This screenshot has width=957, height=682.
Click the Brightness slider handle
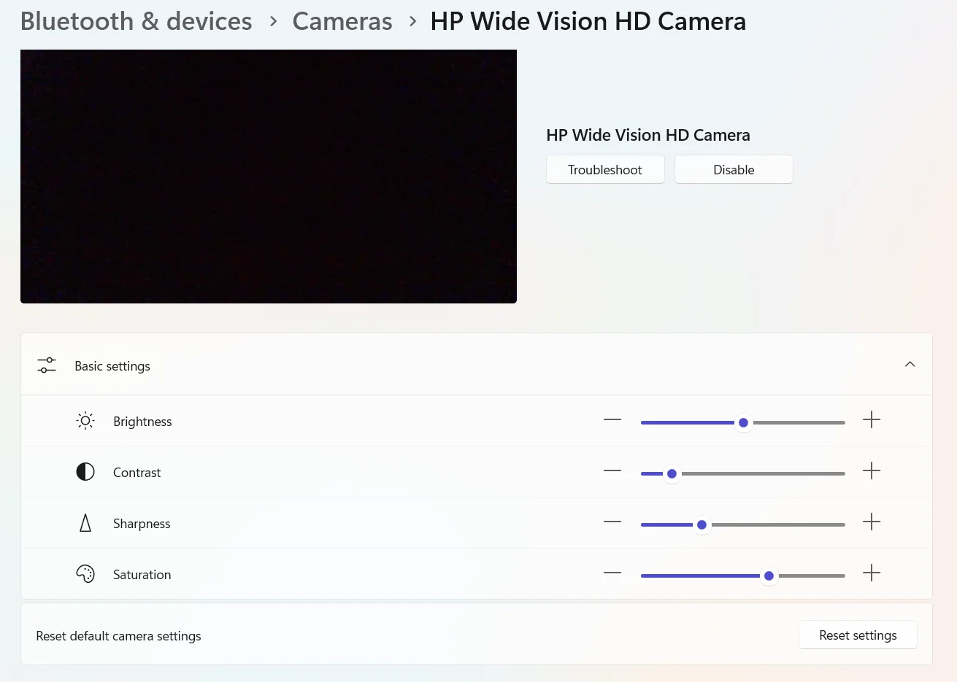click(743, 423)
